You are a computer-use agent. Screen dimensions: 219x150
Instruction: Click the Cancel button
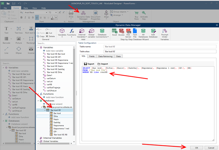pos(211,148)
